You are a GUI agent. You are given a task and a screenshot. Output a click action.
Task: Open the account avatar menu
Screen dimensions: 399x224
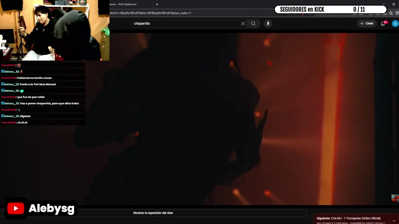(x=395, y=24)
